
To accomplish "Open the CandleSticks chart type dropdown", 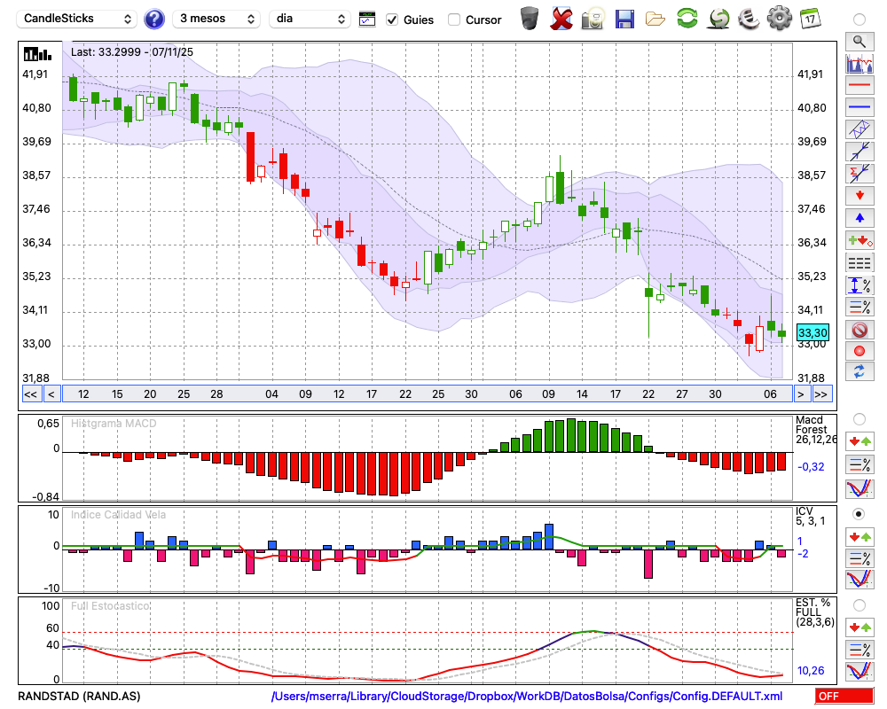I will point(77,19).
